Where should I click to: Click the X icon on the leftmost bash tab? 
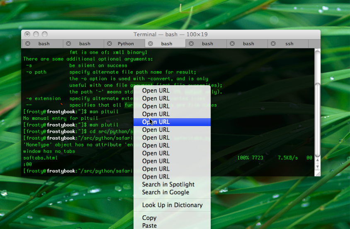click(28, 44)
